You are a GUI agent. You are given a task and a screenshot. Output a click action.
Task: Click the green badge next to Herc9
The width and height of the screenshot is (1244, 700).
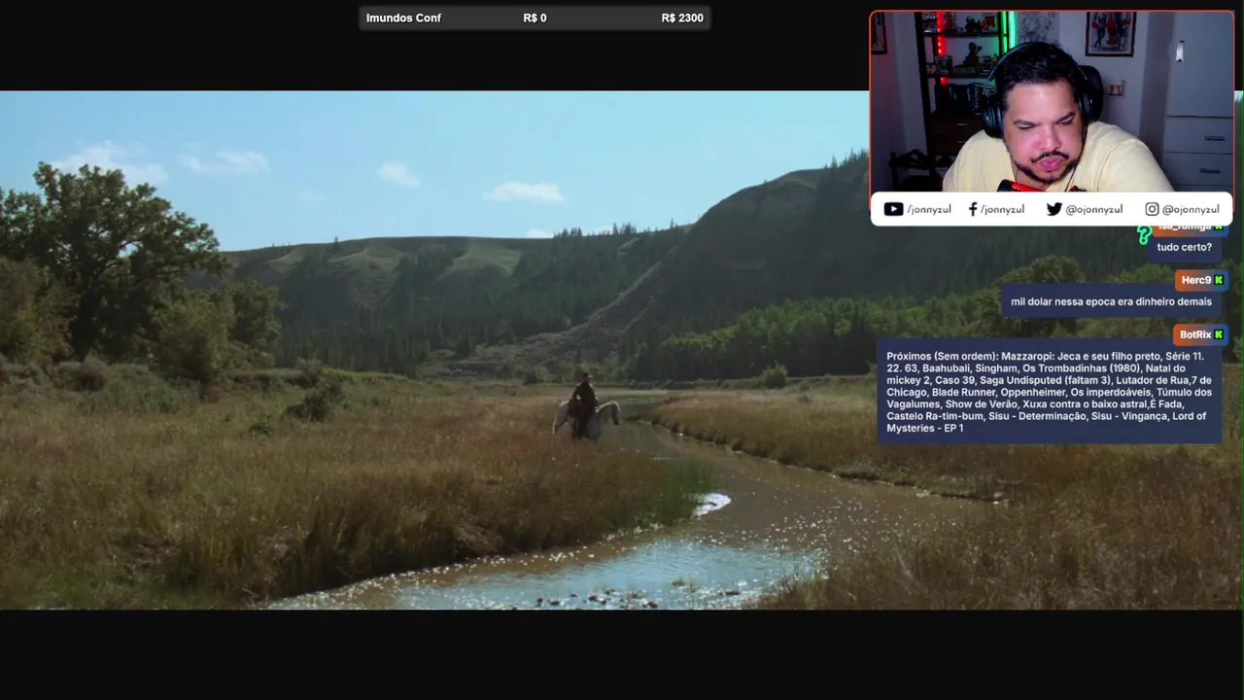tap(1219, 280)
